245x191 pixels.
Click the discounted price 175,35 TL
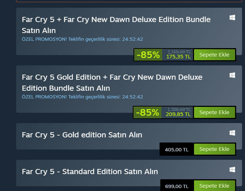coord(178,57)
